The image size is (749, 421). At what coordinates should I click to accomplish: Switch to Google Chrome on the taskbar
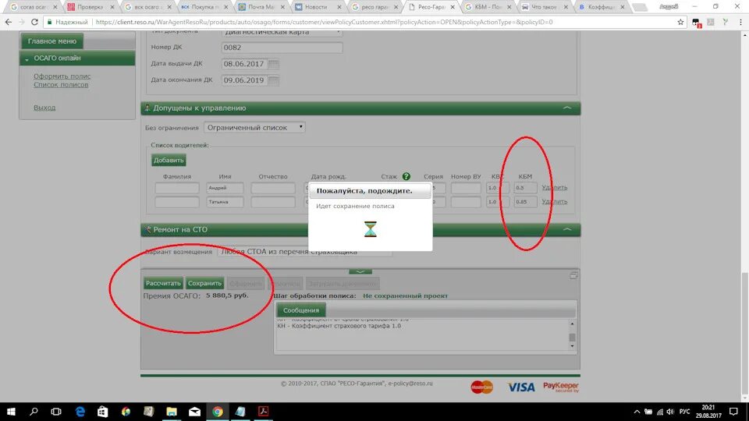(x=218, y=412)
